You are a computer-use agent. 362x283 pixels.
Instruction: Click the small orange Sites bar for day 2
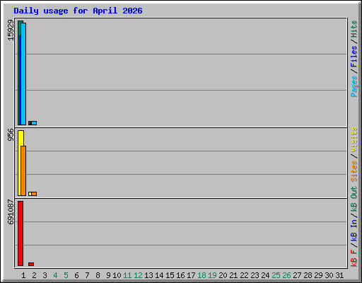34,194
